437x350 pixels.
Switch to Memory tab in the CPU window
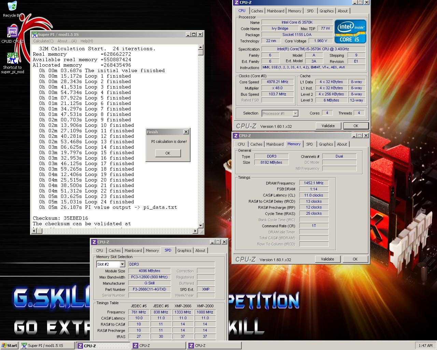(295, 11)
